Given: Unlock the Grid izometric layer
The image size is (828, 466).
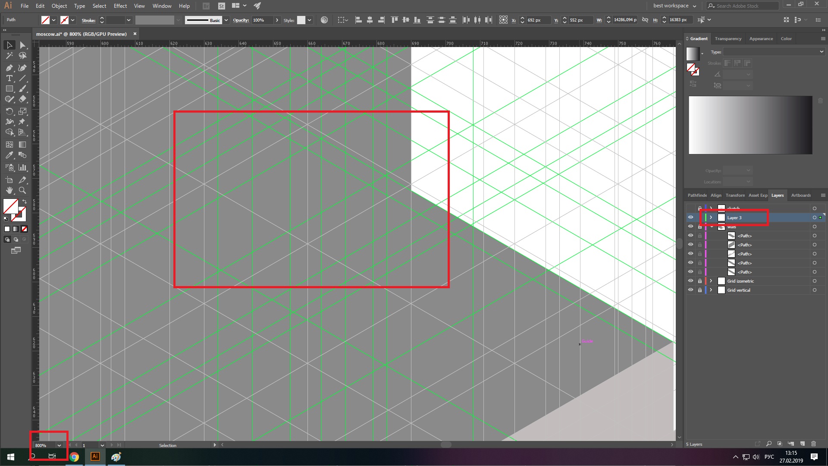Looking at the screenshot, I should 700,281.
